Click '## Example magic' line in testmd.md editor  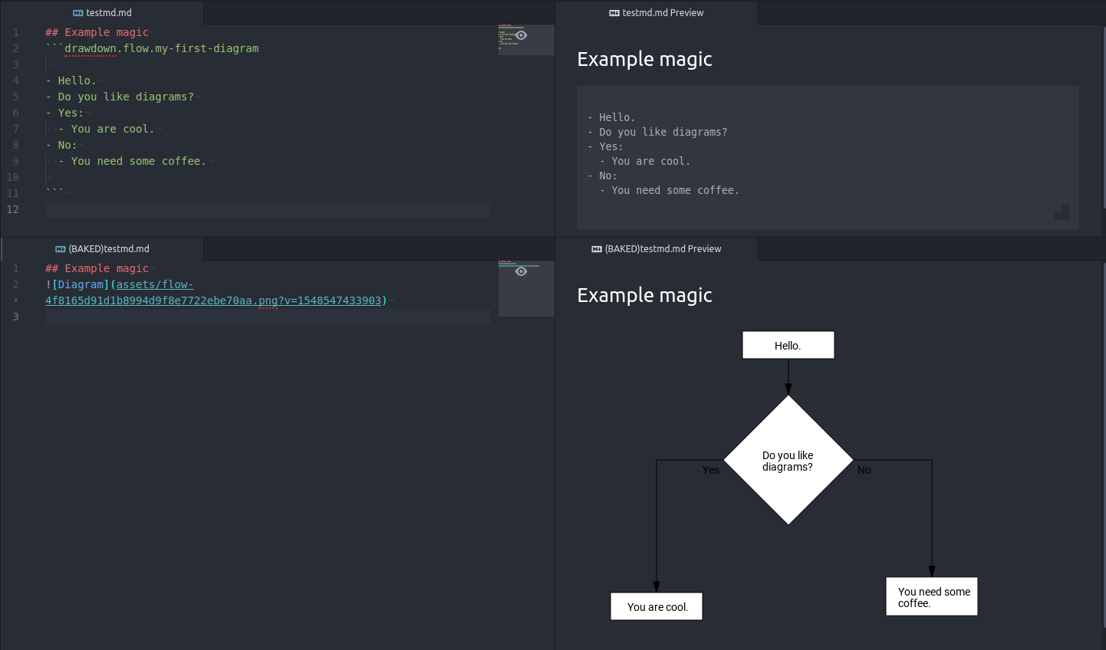[97, 32]
